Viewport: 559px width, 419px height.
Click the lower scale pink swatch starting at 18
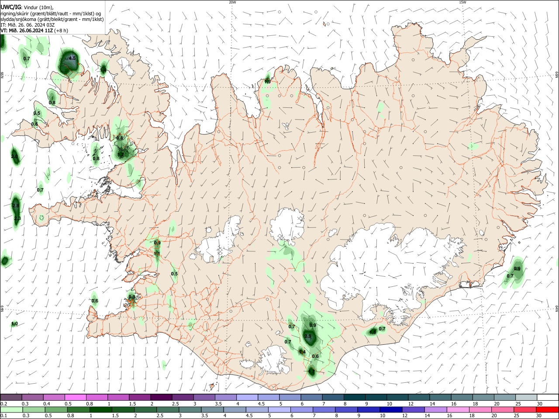(480, 409)
